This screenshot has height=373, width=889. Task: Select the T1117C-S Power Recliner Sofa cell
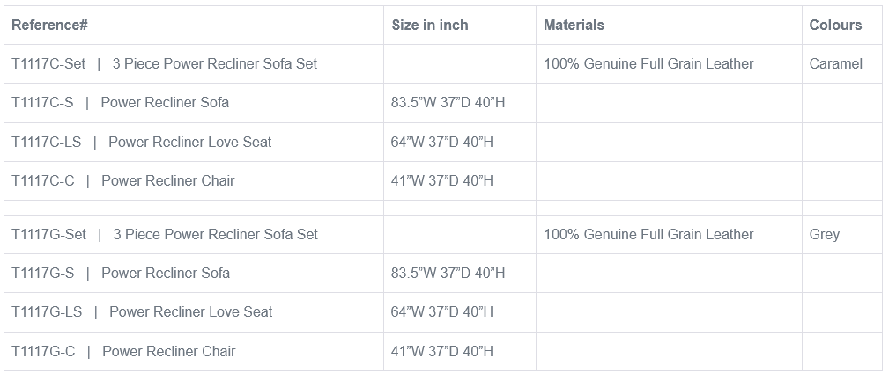tap(121, 103)
